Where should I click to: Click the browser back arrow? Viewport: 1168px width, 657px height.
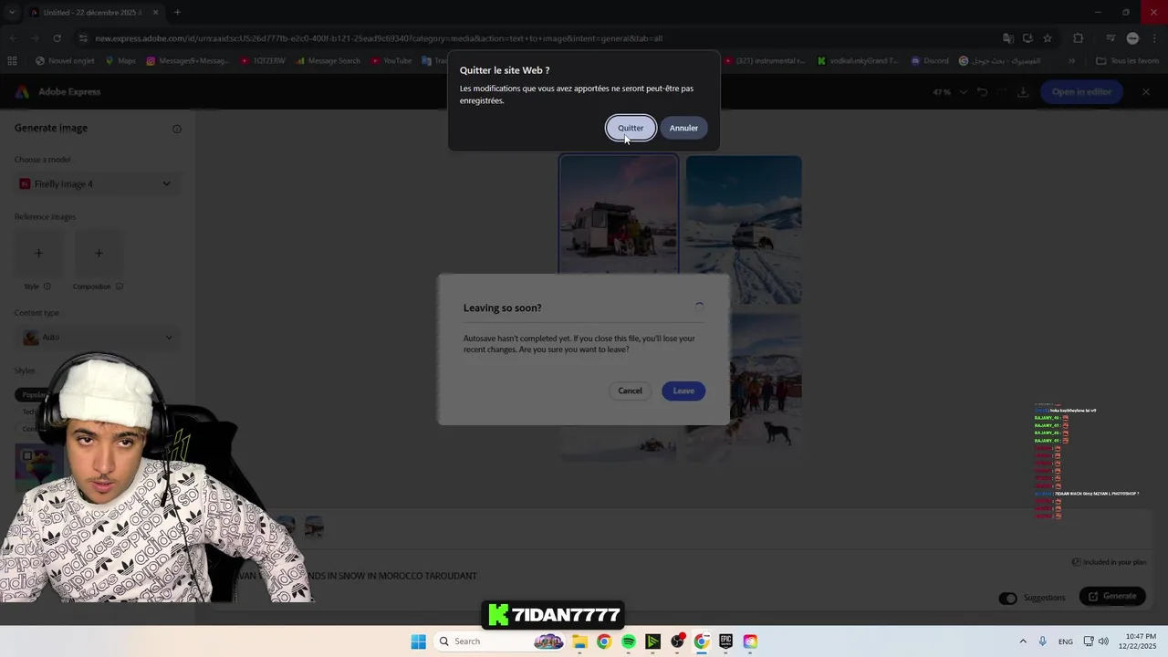coord(13,38)
